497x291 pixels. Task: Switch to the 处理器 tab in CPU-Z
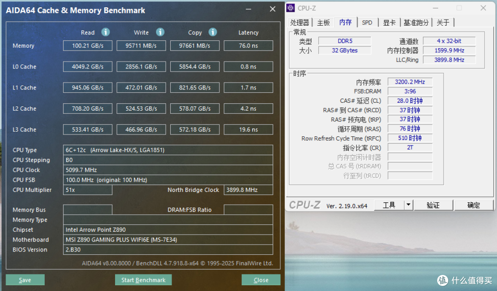[300, 22]
